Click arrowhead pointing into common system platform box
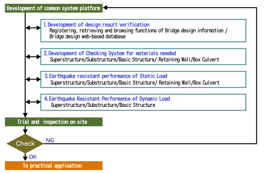Screen dimensions: 264x173 [x=105, y=8]
